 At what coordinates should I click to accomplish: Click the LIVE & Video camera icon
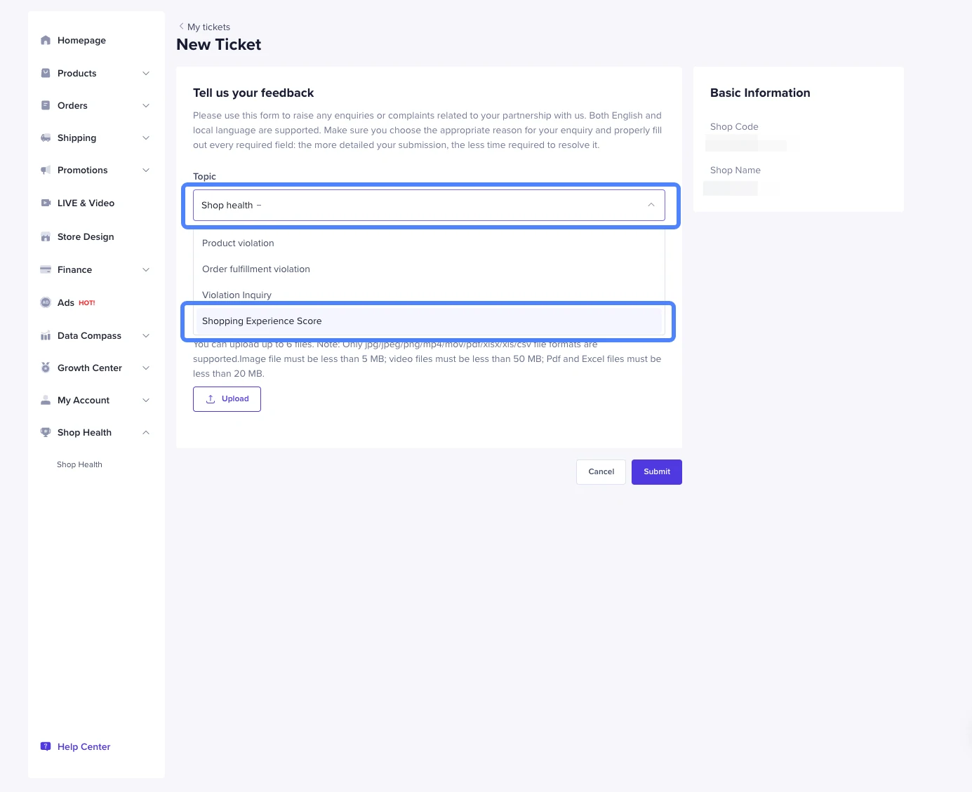click(46, 203)
